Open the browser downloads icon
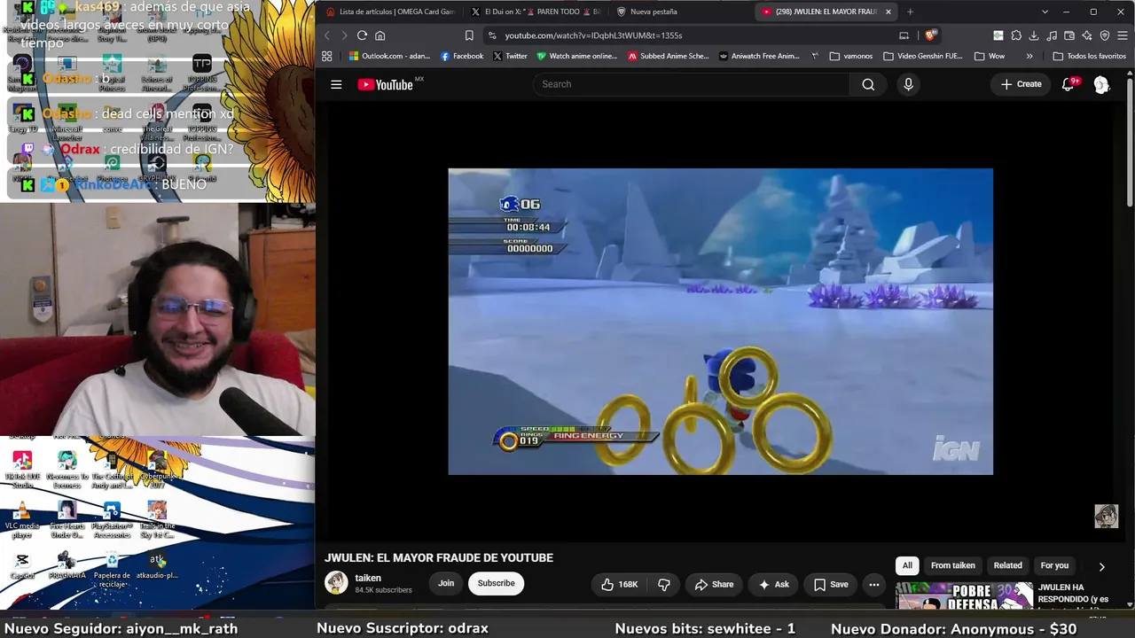The height and width of the screenshot is (638, 1135). click(x=1034, y=35)
